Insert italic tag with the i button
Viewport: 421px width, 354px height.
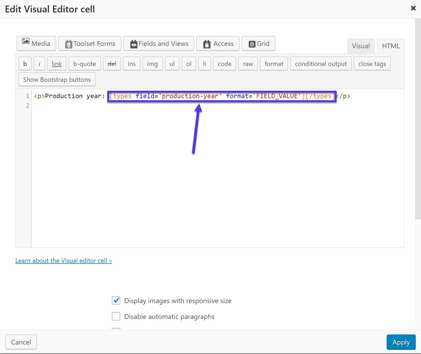40,64
